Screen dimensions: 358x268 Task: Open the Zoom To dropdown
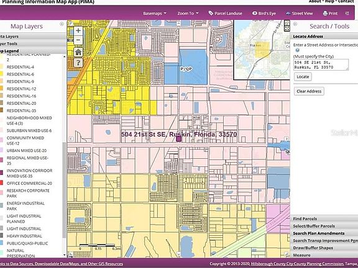coord(188,13)
